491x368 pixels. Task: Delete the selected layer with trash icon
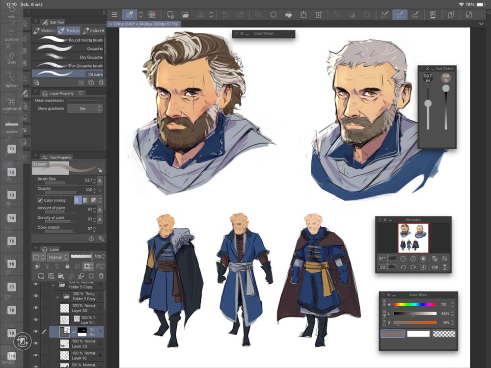[101, 276]
